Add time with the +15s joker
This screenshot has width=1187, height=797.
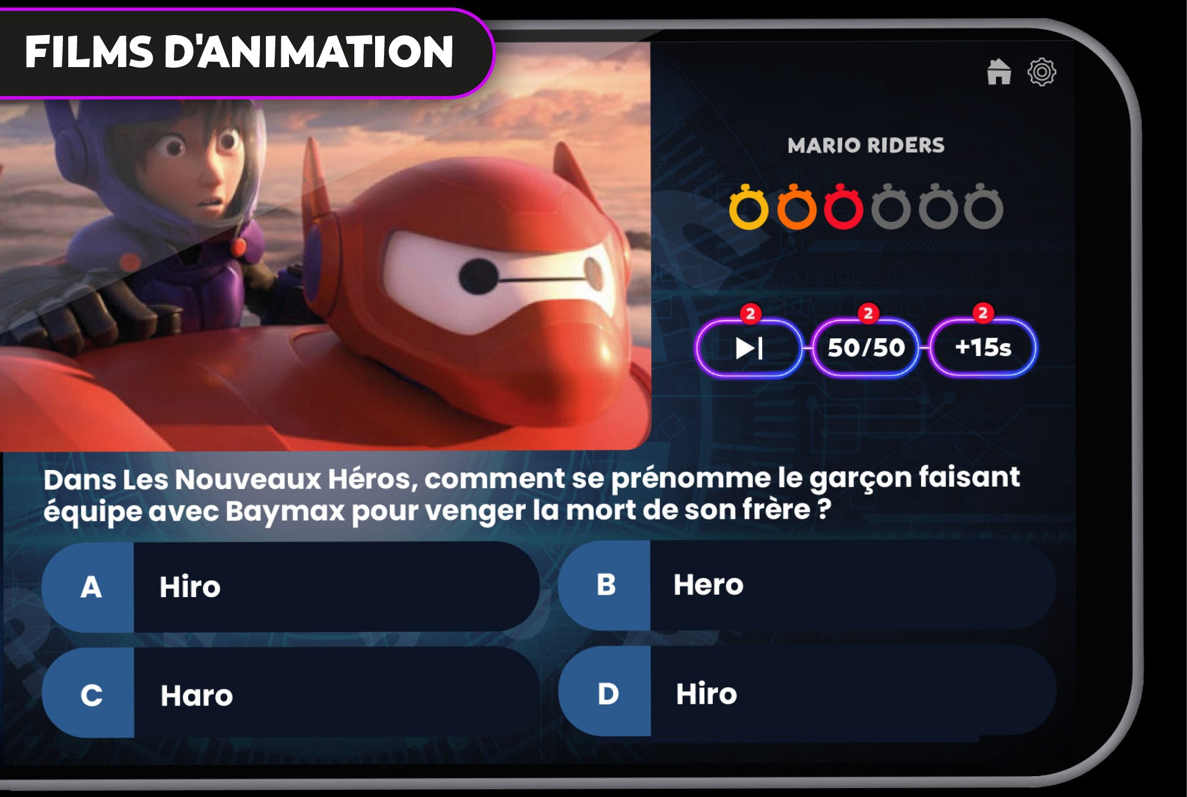point(983,348)
